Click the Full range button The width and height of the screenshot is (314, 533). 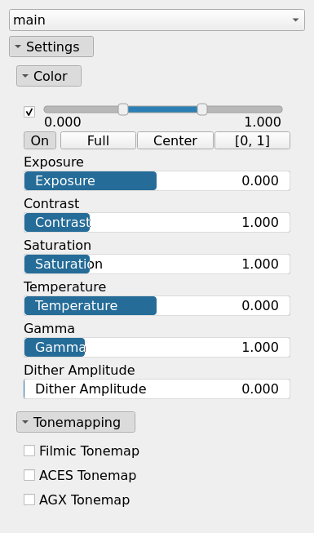98,140
